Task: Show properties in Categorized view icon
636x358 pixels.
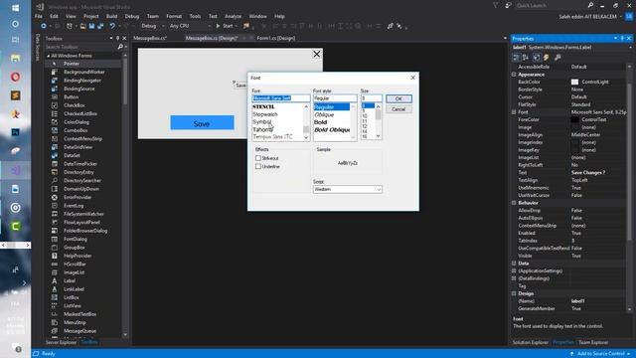Action: [517, 58]
